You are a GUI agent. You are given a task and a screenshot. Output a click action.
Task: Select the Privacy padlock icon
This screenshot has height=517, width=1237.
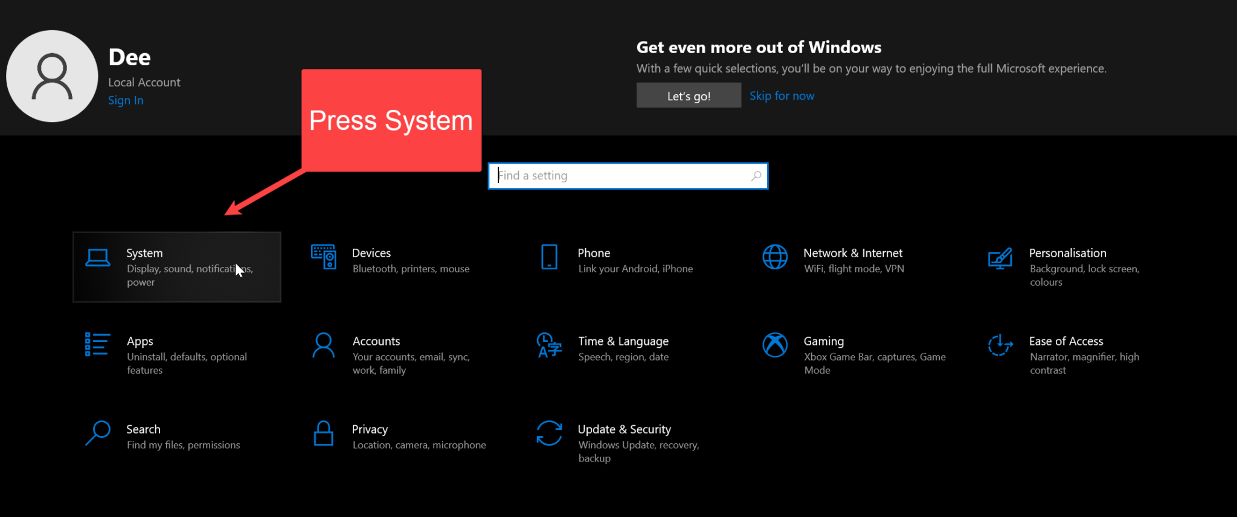pos(324,433)
